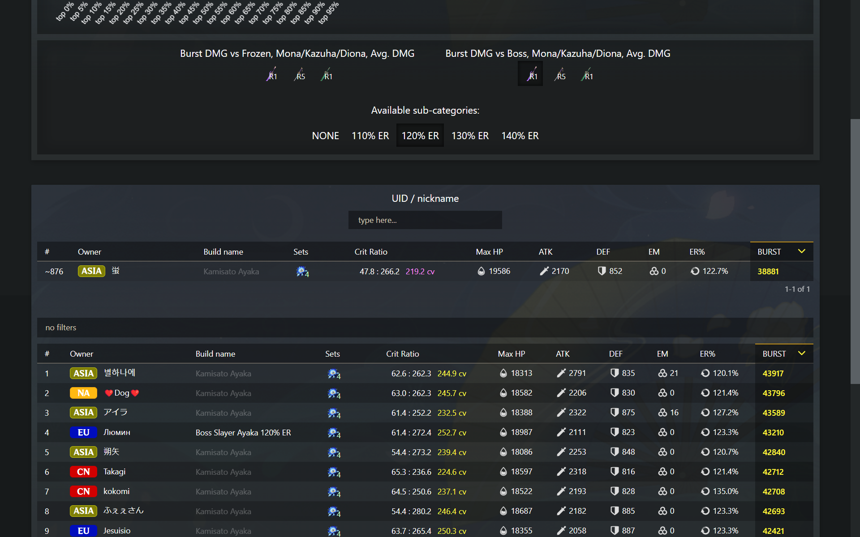The image size is (860, 537).
Task: Choose 130% ER sub-category
Action: click(x=470, y=136)
